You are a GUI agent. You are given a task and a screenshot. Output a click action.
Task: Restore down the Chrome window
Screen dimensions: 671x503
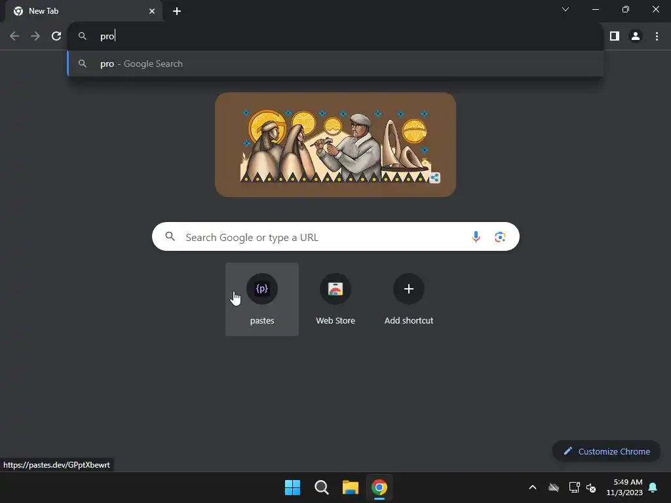(626, 9)
